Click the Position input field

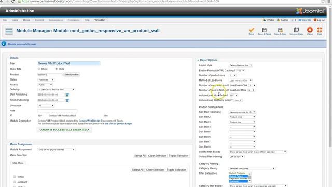50,75
